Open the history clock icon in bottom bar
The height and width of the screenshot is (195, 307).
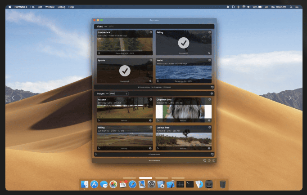pyautogui.click(x=209, y=160)
